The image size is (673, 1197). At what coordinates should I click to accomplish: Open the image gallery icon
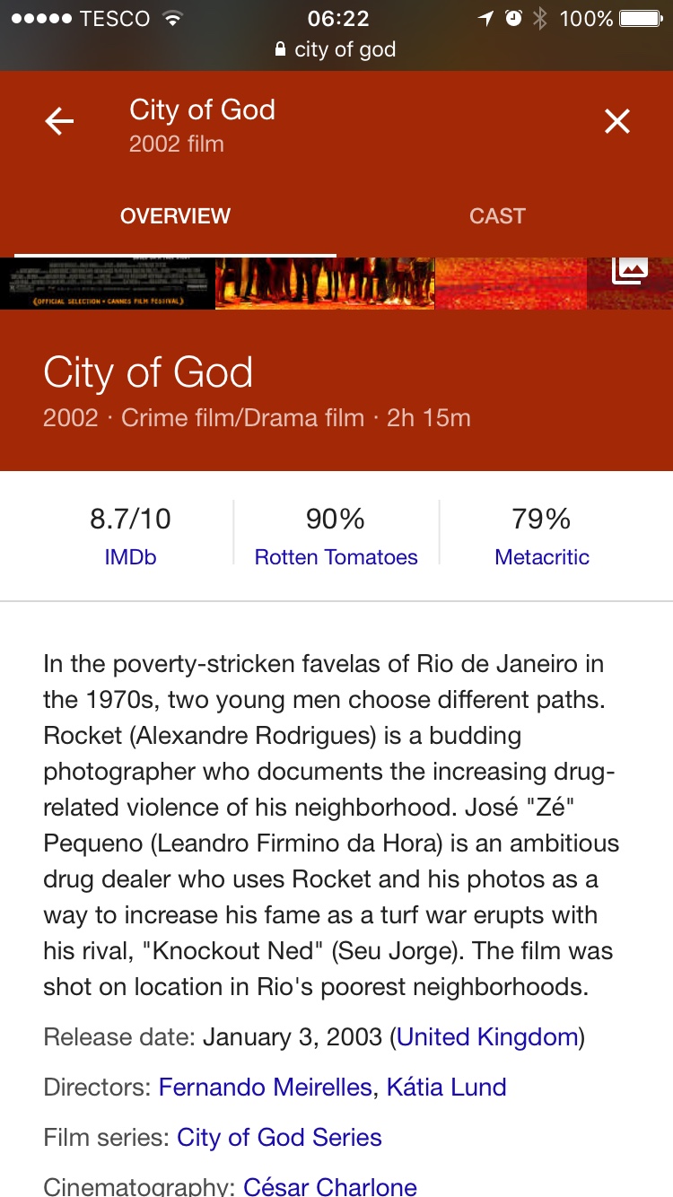[x=630, y=269]
